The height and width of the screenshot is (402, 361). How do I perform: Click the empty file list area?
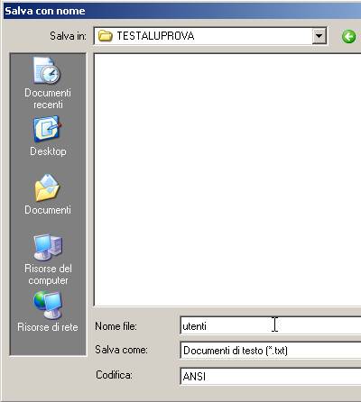227,179
